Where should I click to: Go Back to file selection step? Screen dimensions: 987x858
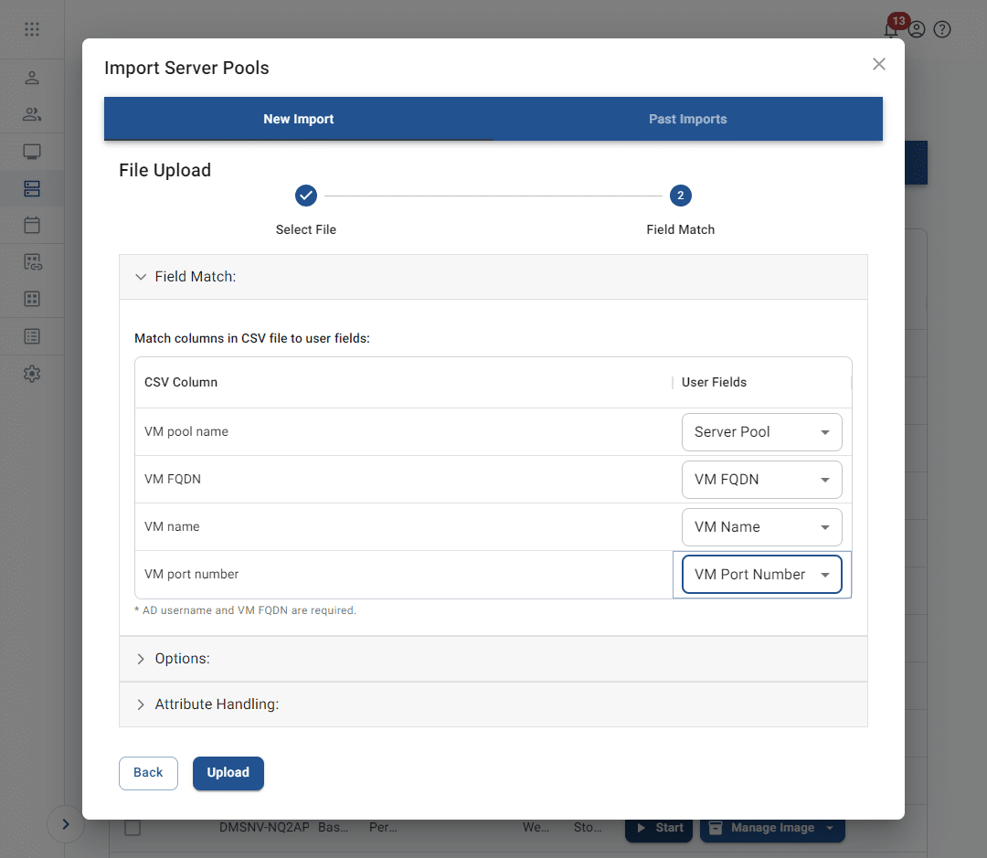pyautogui.click(x=148, y=772)
